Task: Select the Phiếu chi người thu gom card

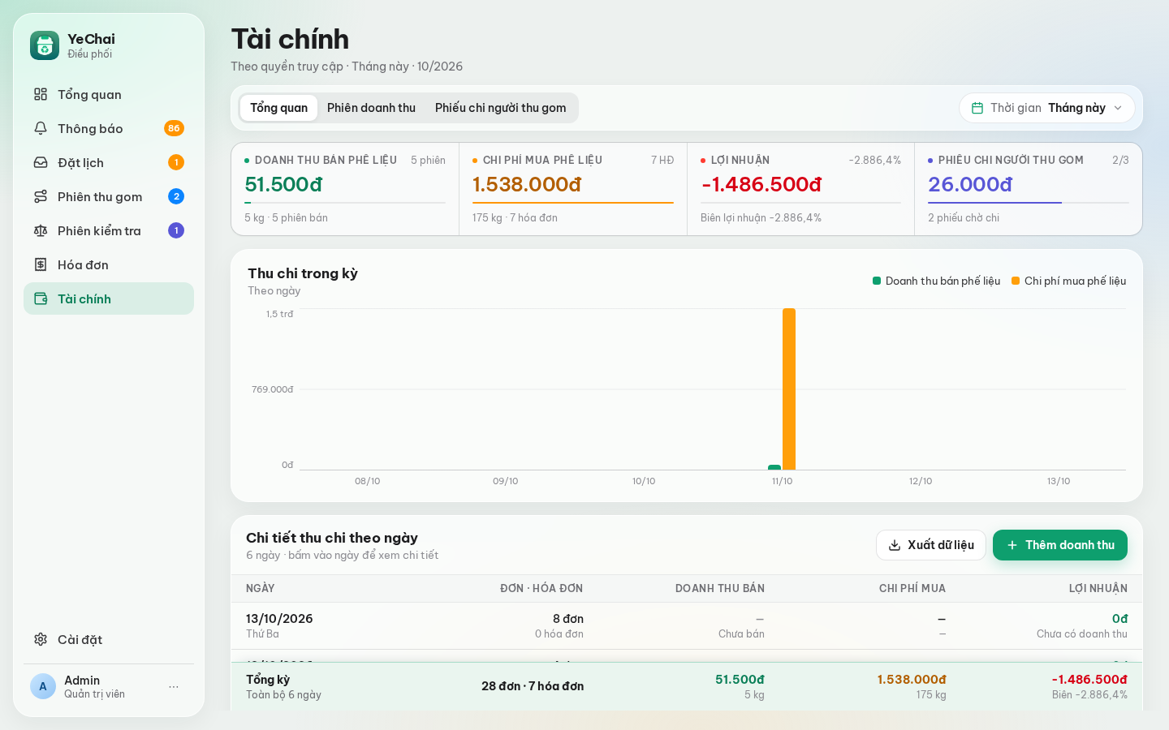Action: 1029,189
